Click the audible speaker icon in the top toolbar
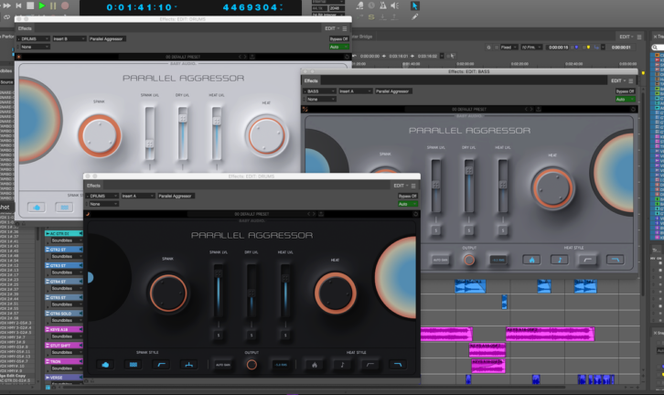 point(395,5)
